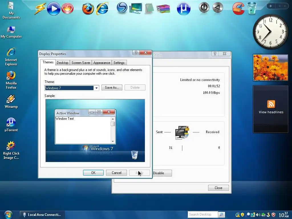Select the Windows 7 theme combo box

coord(72,88)
